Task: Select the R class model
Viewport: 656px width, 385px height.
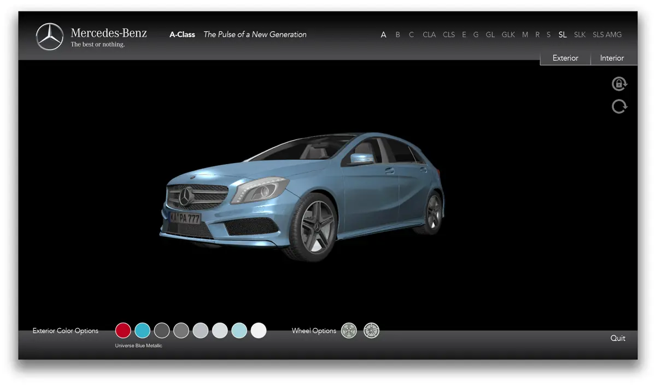Action: click(537, 34)
